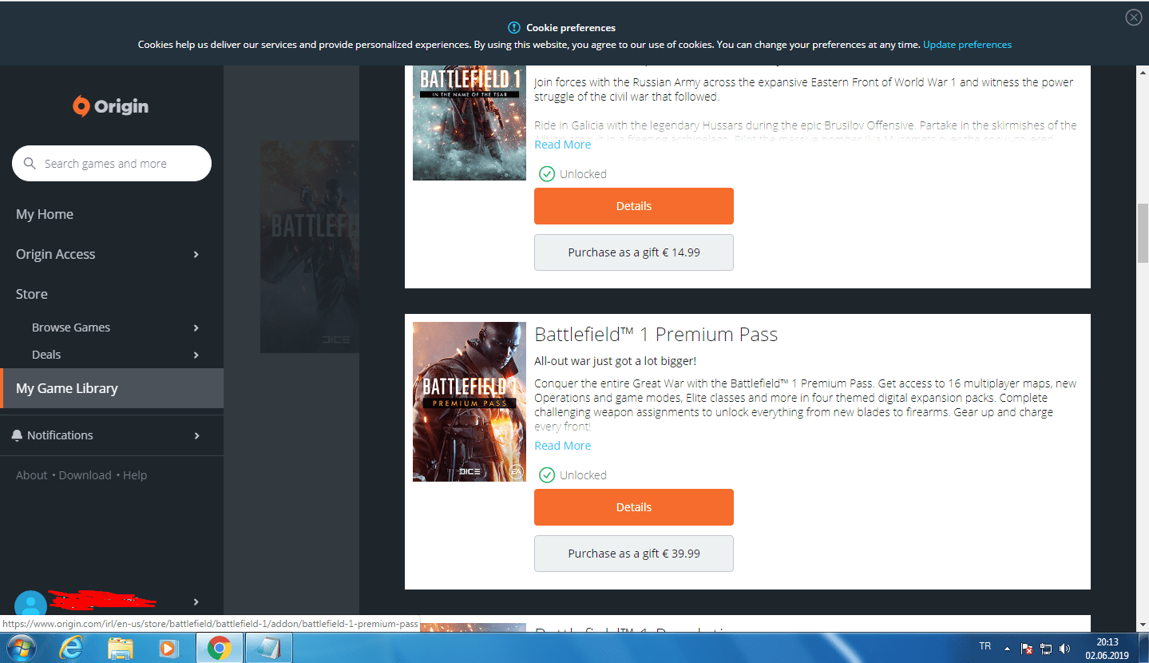Select Deals in the sidebar

pyautogui.click(x=46, y=355)
